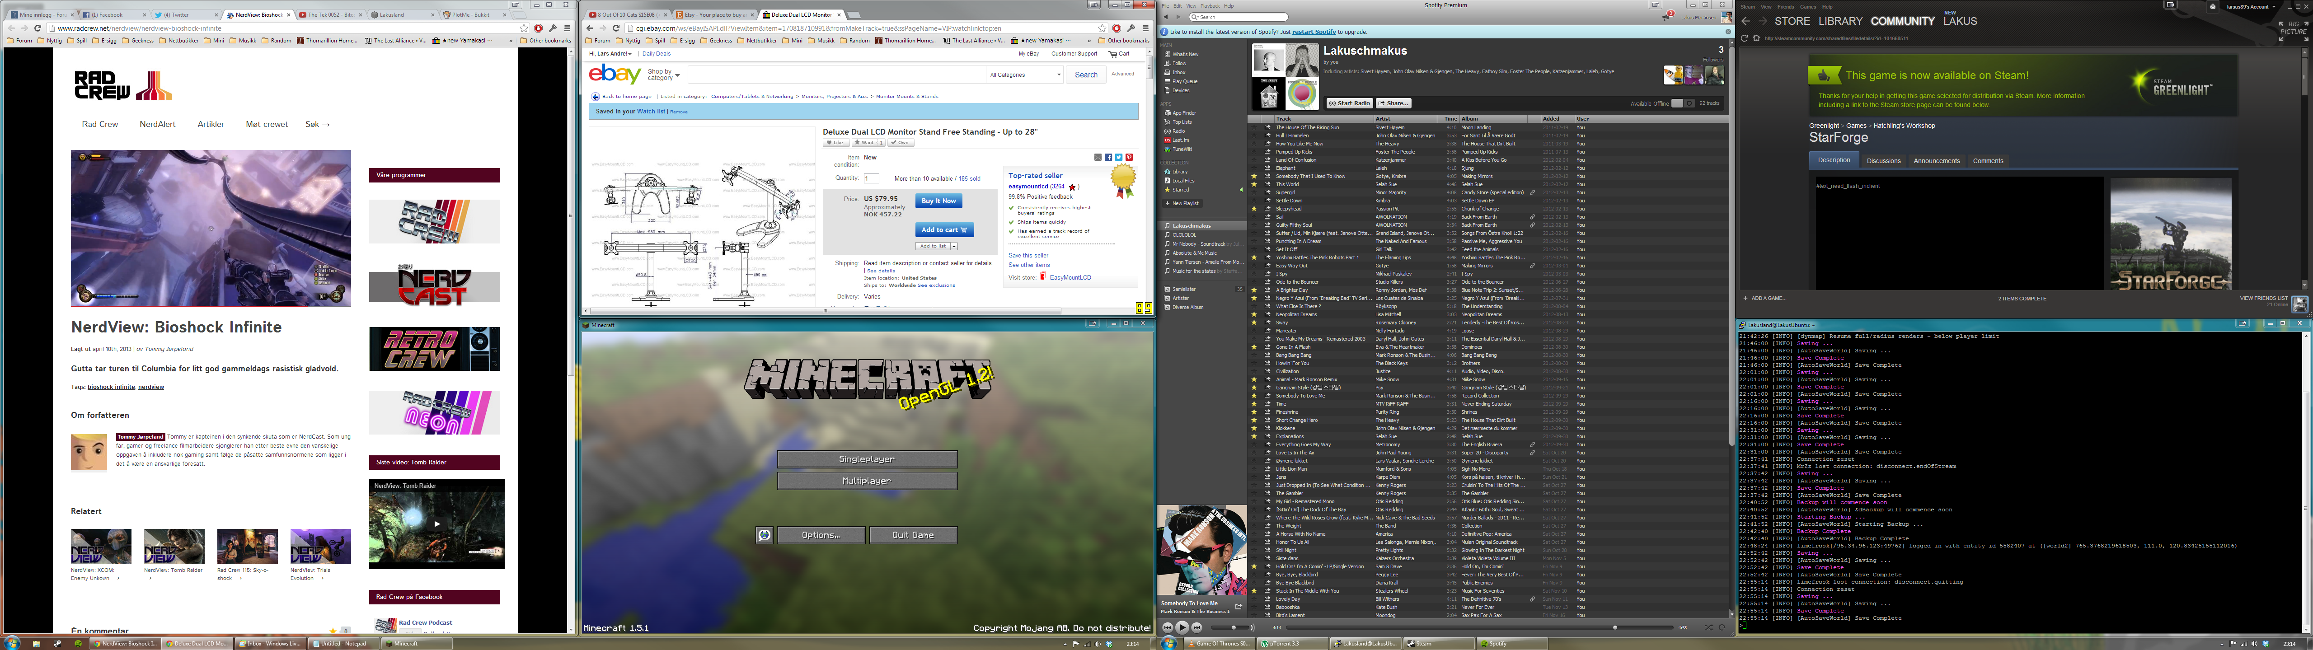
Task: Toggle repeat in the Spotify player
Action: tap(1722, 627)
